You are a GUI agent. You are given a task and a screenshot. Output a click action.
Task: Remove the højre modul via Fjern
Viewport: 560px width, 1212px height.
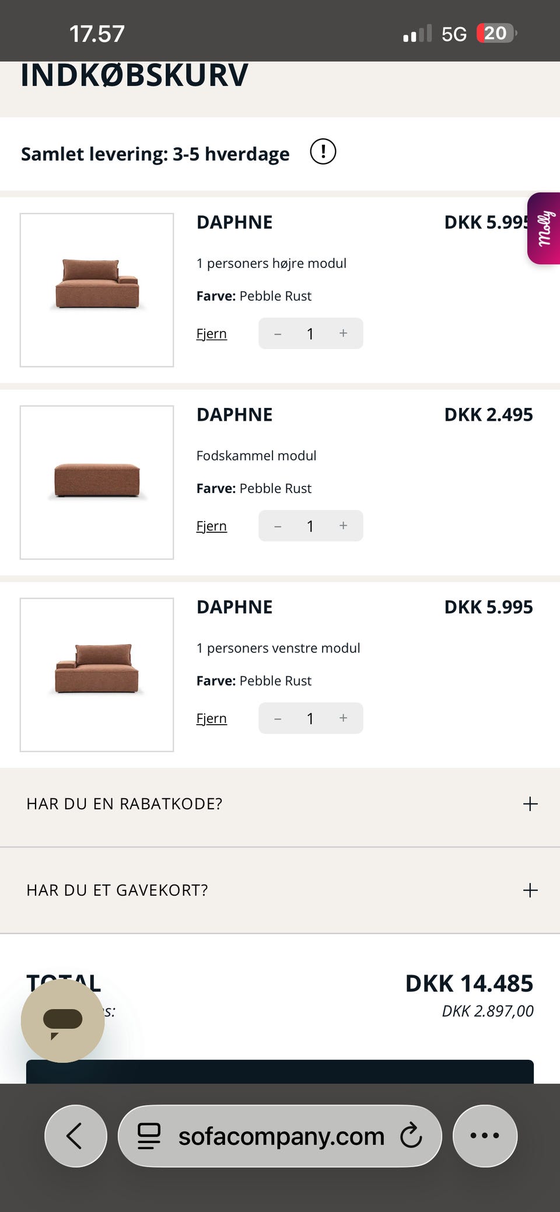point(211,334)
